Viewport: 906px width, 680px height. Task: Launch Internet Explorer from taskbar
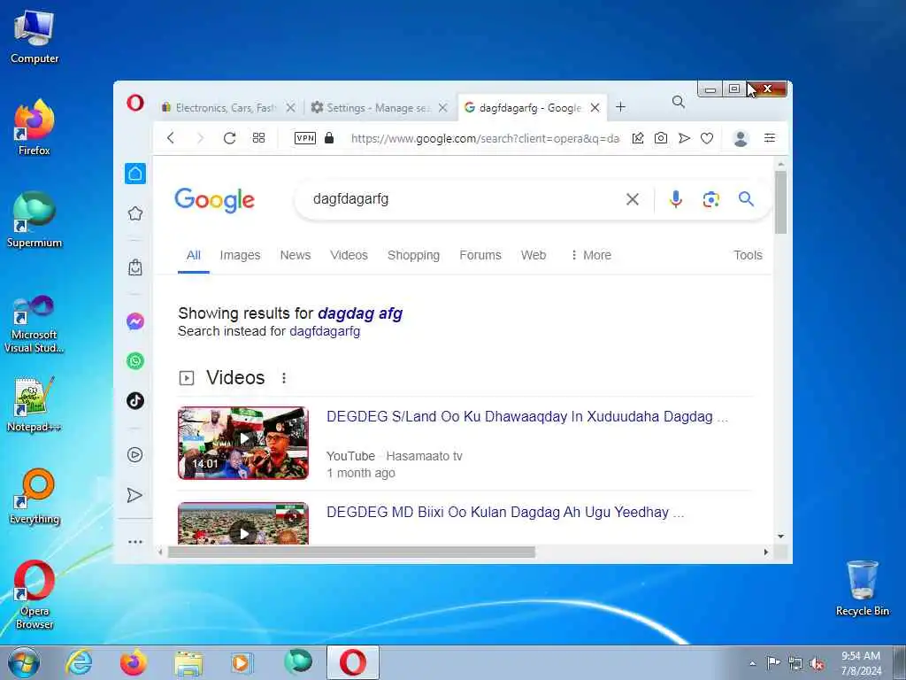click(x=79, y=662)
